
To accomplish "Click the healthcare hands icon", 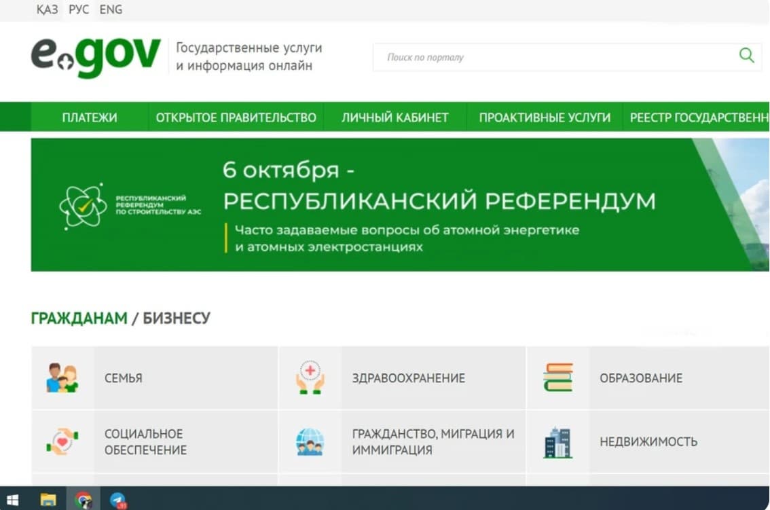I will pos(310,378).
